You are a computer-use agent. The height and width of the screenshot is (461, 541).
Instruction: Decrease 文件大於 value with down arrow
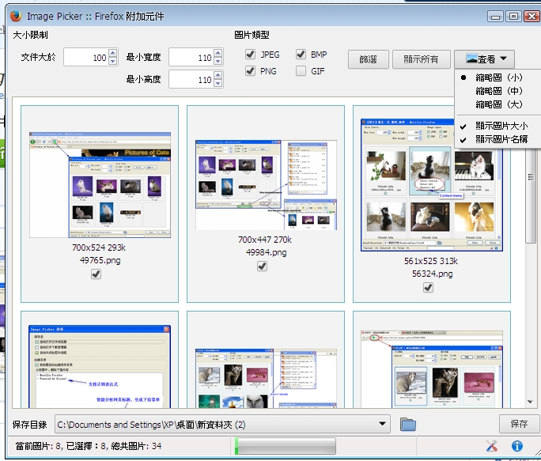(113, 62)
